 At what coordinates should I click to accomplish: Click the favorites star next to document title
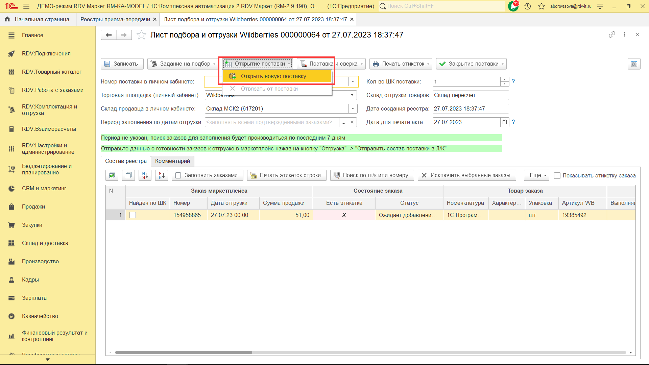coord(141,35)
